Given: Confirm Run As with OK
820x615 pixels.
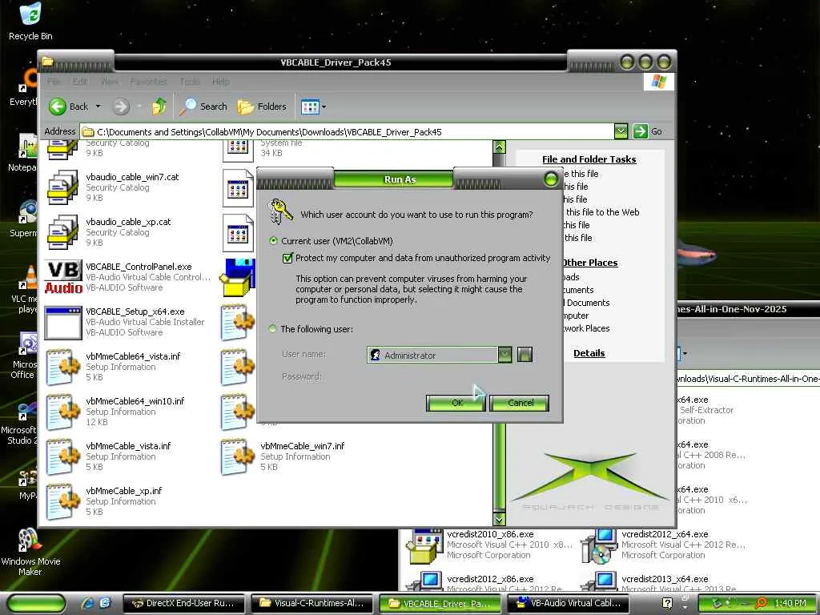Looking at the screenshot, I should coord(456,403).
